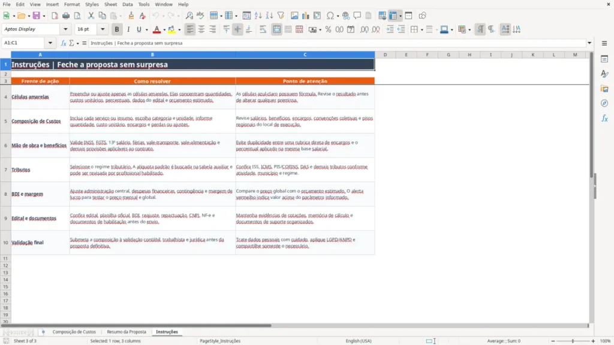The height and width of the screenshot is (345, 614).
Task: Click Toggle Print Preview icon
Action: click(x=77, y=16)
